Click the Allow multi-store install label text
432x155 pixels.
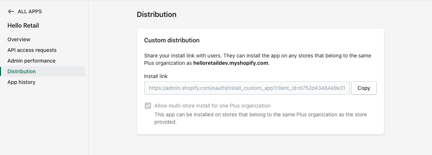pos(212,106)
